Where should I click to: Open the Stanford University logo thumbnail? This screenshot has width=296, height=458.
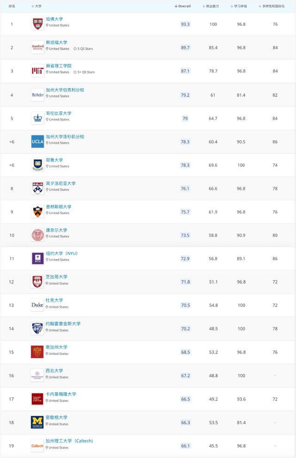coord(37,47)
